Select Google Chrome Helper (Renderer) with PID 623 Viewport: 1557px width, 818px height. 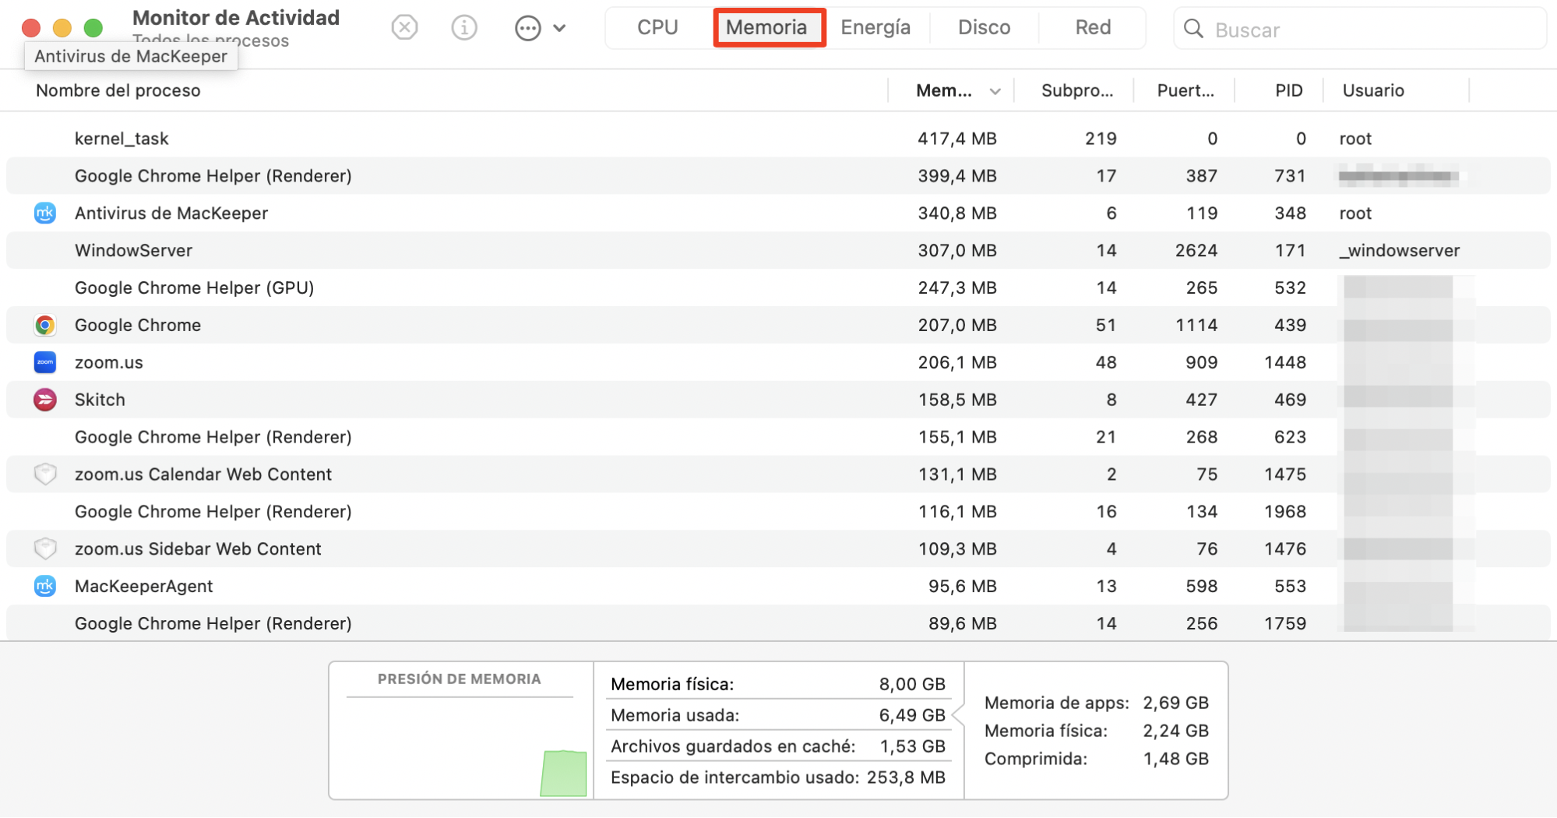(778, 437)
